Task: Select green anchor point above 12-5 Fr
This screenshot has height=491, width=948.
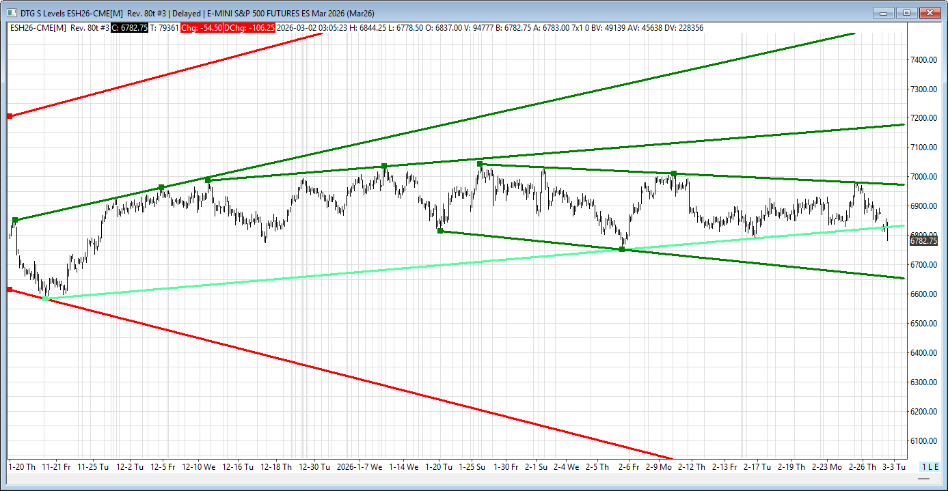Action: (161, 187)
